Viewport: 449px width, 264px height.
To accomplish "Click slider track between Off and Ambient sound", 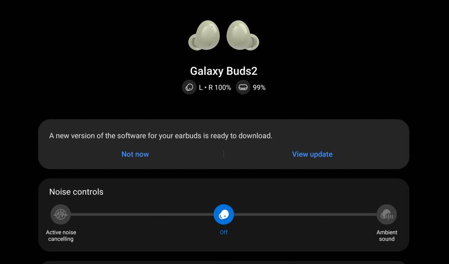I will pyautogui.click(x=305, y=214).
